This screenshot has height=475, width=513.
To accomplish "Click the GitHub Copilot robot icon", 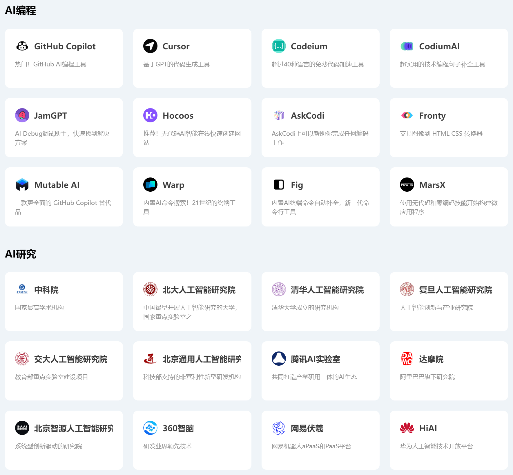I will tap(22, 46).
